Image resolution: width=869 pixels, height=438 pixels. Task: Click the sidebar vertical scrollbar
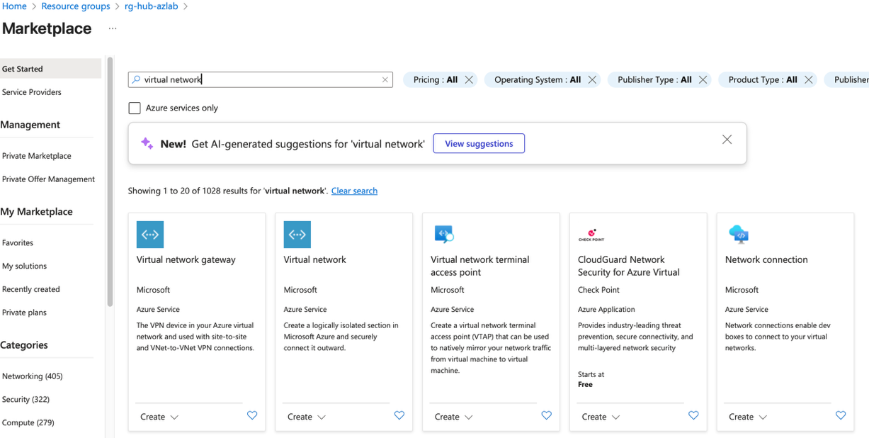(x=110, y=182)
